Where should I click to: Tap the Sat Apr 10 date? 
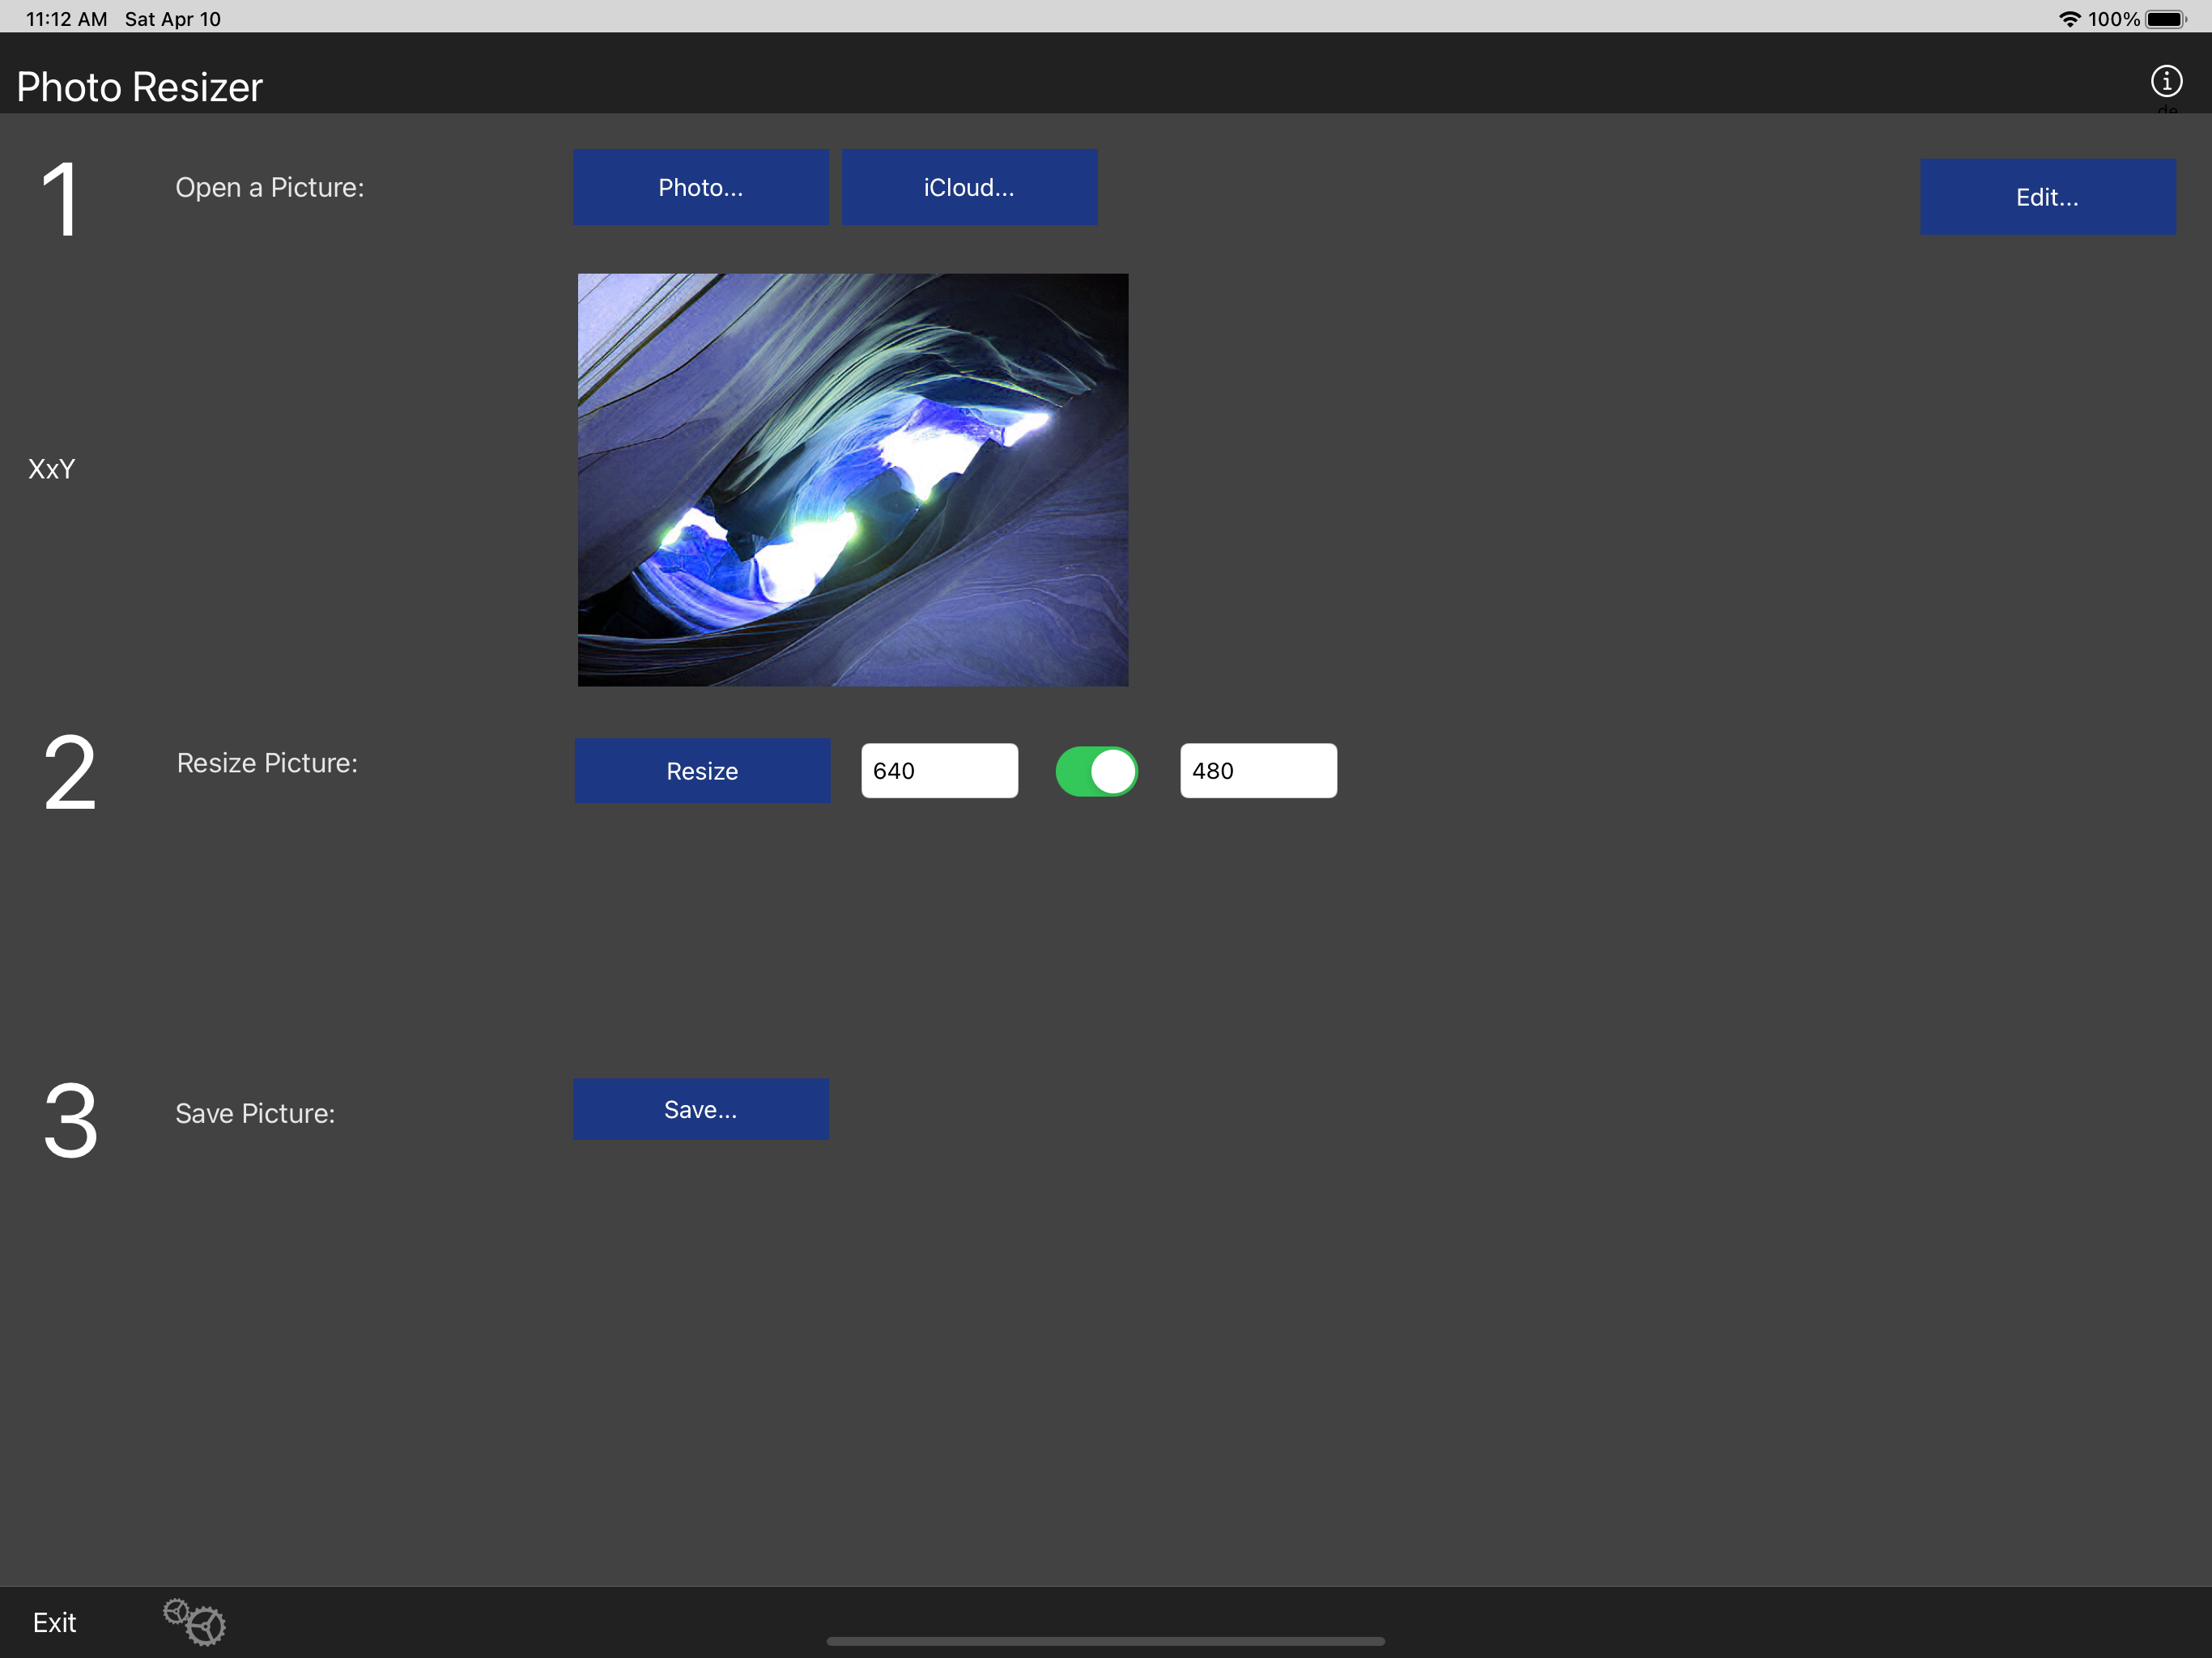coord(173,19)
